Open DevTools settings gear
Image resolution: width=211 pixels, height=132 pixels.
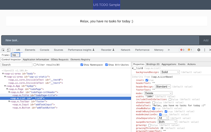199,50
